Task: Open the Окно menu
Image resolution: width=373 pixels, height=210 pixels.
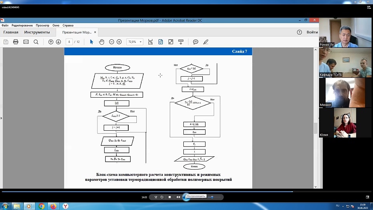Action: click(x=56, y=25)
